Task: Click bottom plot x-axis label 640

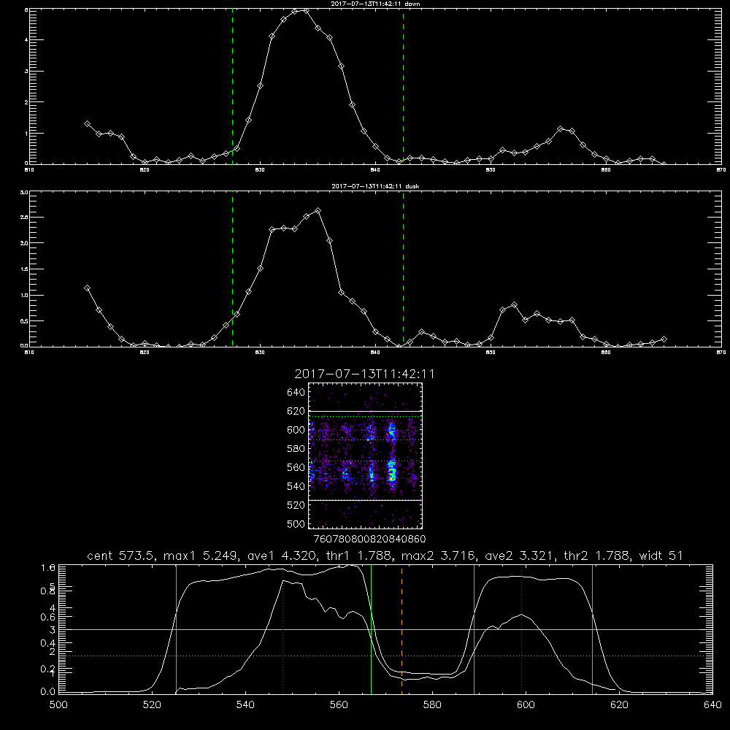Action: point(712,705)
